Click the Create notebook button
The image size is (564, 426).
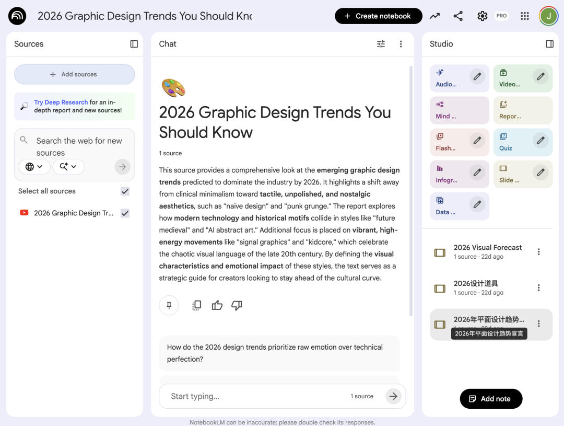tap(378, 16)
